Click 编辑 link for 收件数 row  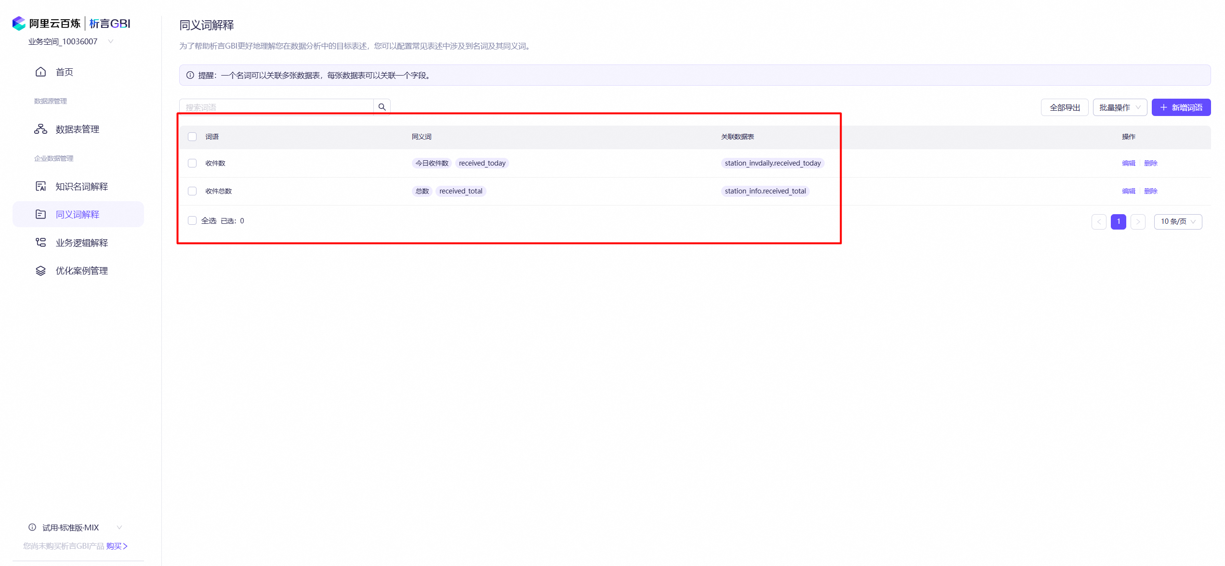coord(1128,163)
